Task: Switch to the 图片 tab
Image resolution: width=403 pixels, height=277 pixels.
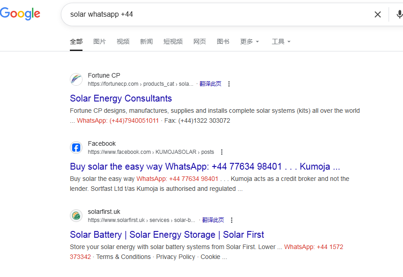Action: click(100, 42)
